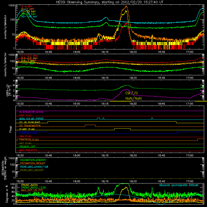207x207 pixels.
Task: Click the ATTENUATOR_STATE flag label
Action: 31,112
